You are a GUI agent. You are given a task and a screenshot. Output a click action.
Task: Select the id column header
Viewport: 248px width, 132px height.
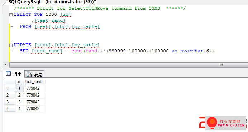point(20,82)
